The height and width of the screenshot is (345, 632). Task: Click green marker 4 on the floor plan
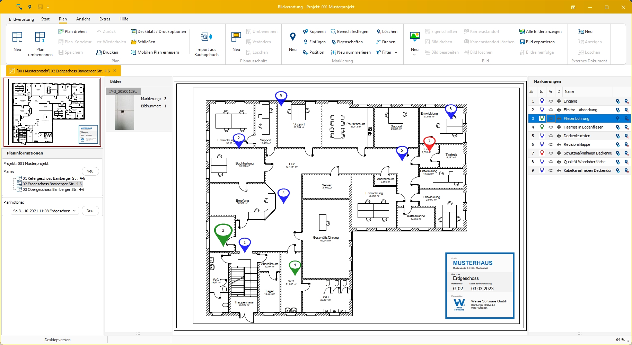tap(295, 268)
